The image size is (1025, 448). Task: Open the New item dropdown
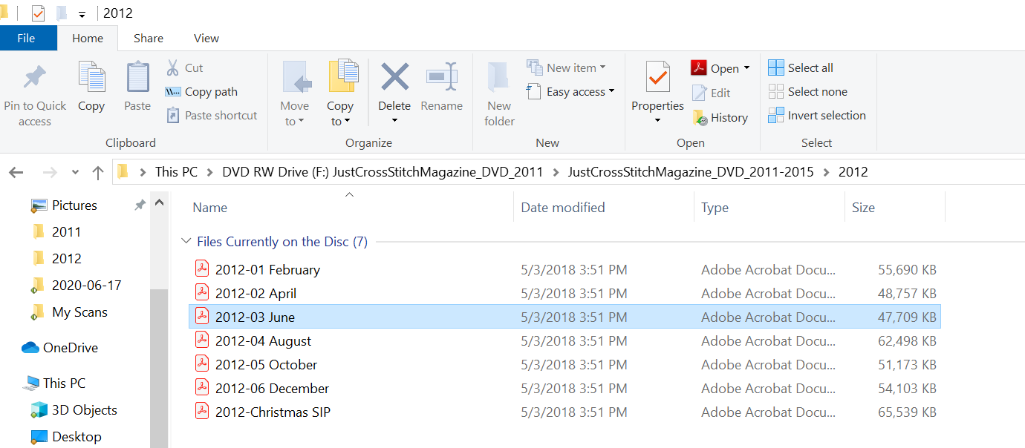(566, 68)
